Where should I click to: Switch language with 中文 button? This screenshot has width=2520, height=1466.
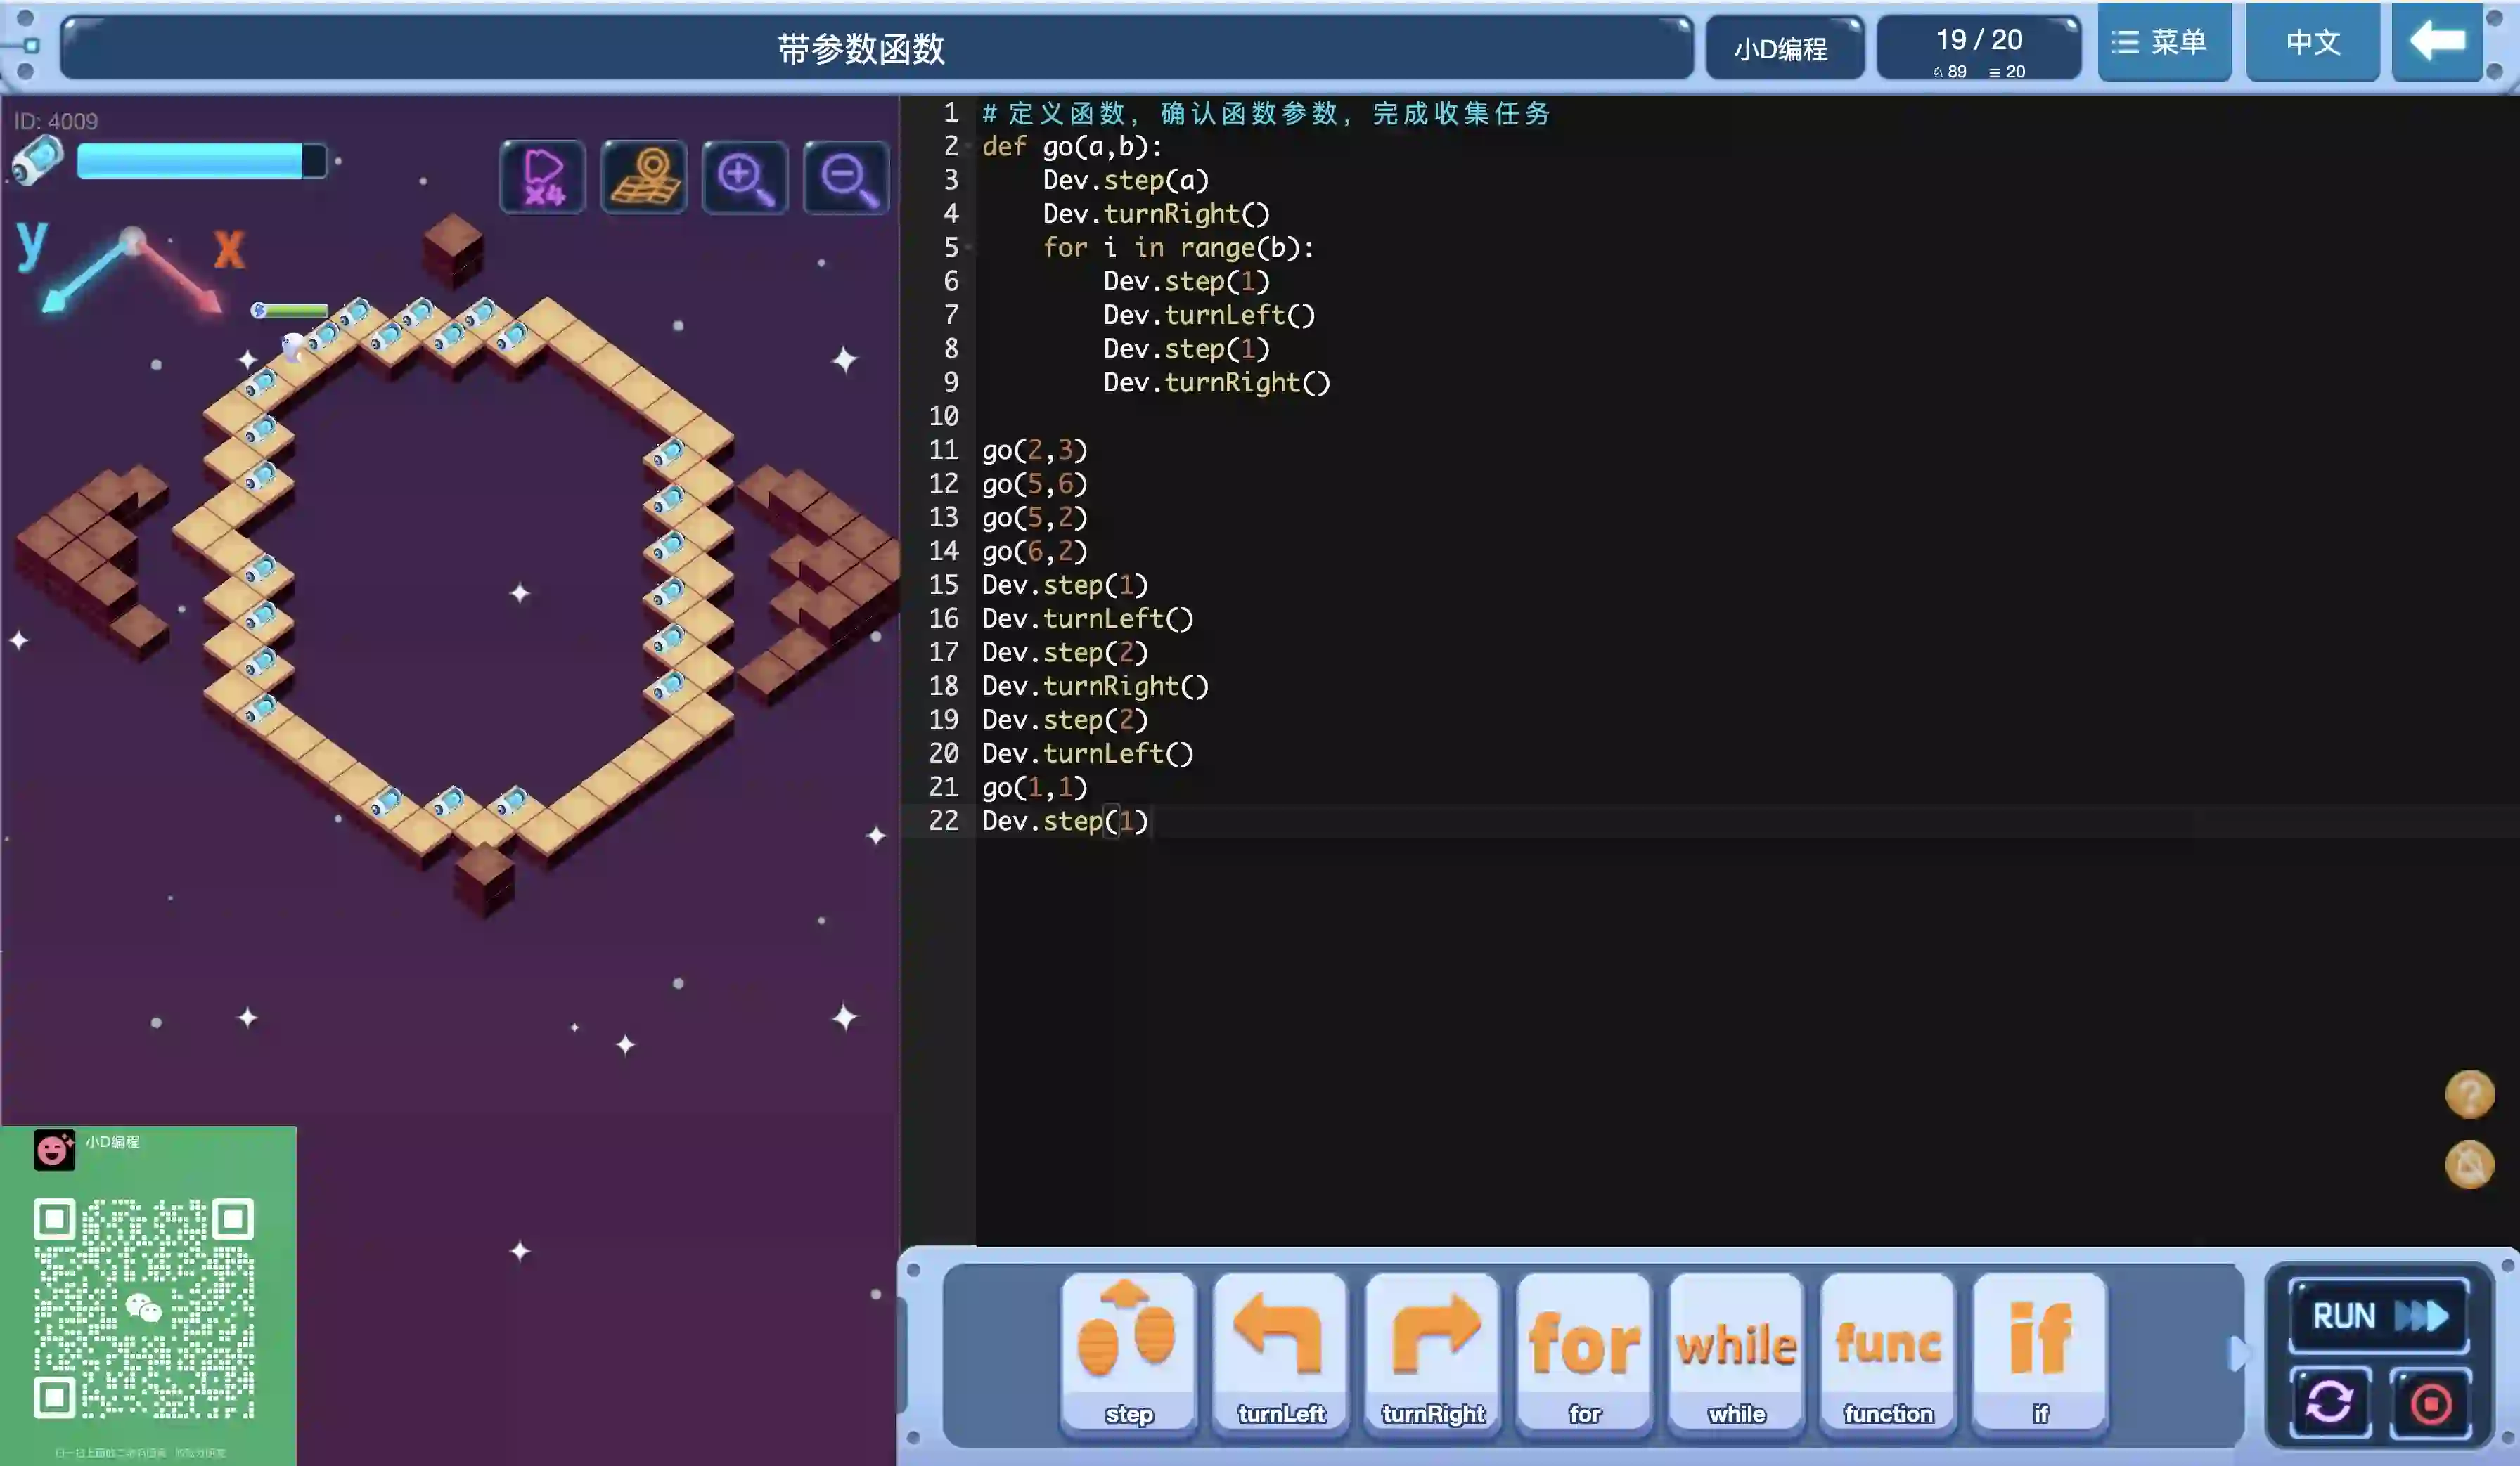[2312, 42]
